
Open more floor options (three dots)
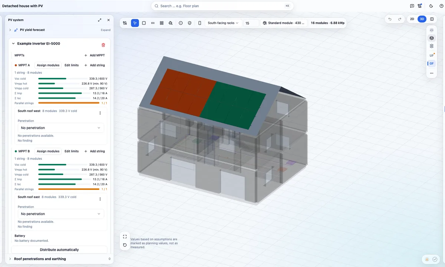click(432, 73)
